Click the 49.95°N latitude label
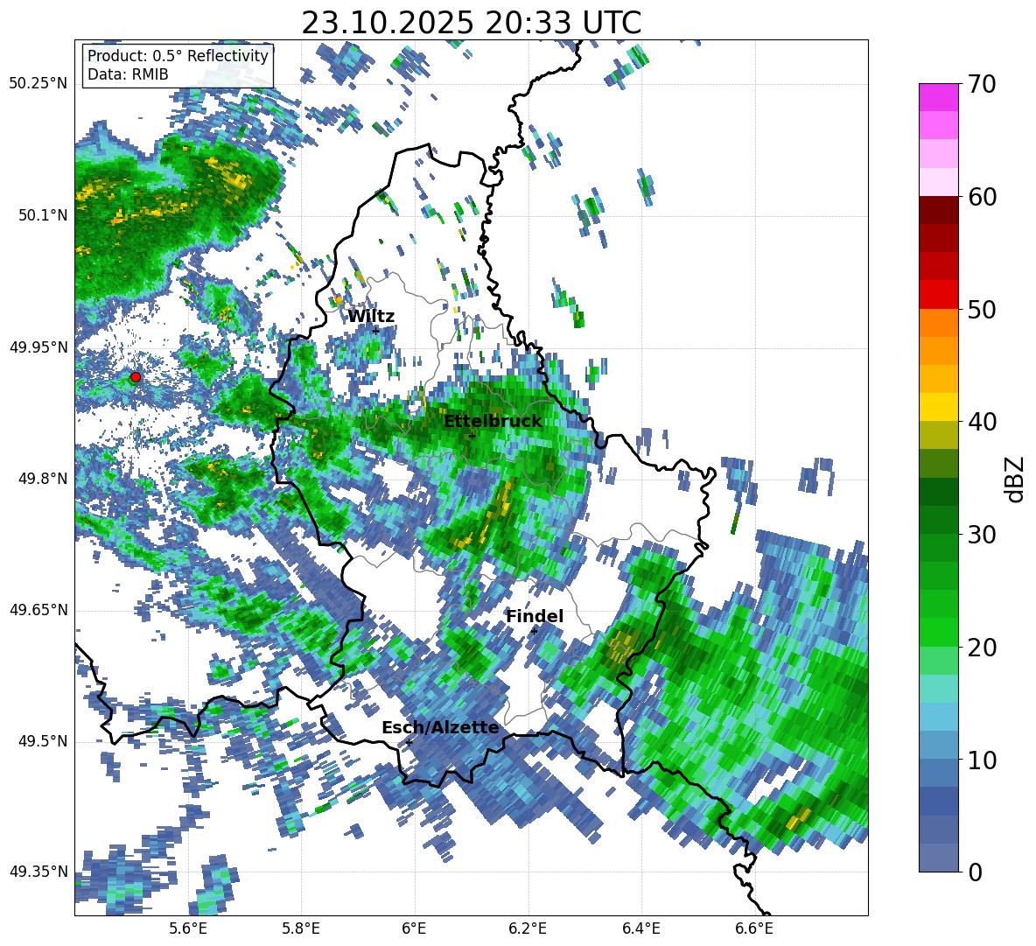Viewport: 1036px width, 946px height. 38,347
